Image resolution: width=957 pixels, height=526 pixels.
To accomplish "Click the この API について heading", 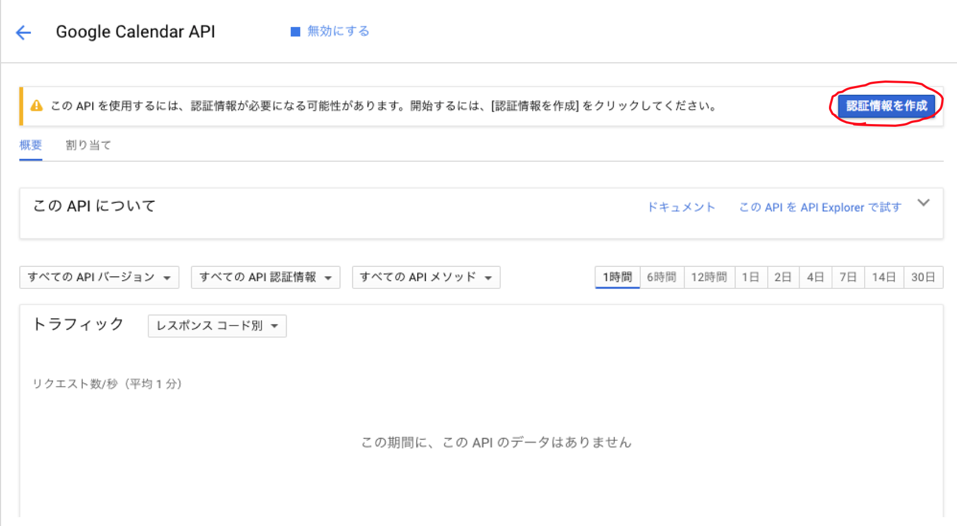I will tap(94, 206).
